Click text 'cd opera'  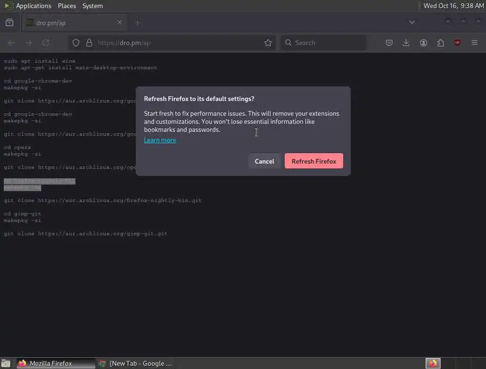pyautogui.click(x=17, y=147)
